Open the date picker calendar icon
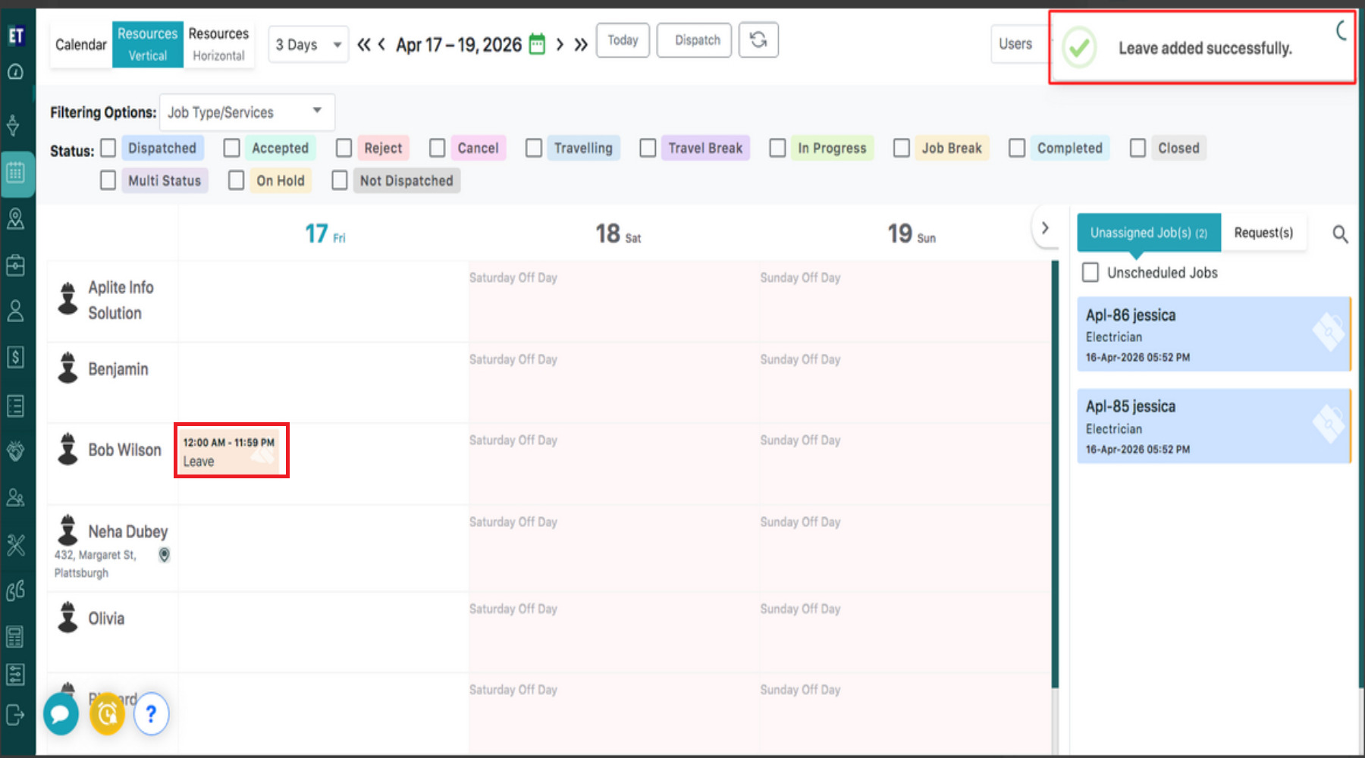 click(537, 45)
